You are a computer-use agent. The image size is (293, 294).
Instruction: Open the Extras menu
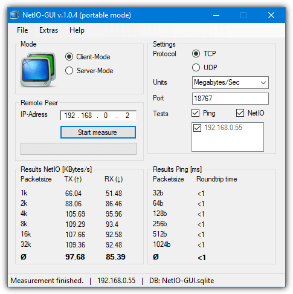[x=48, y=30]
